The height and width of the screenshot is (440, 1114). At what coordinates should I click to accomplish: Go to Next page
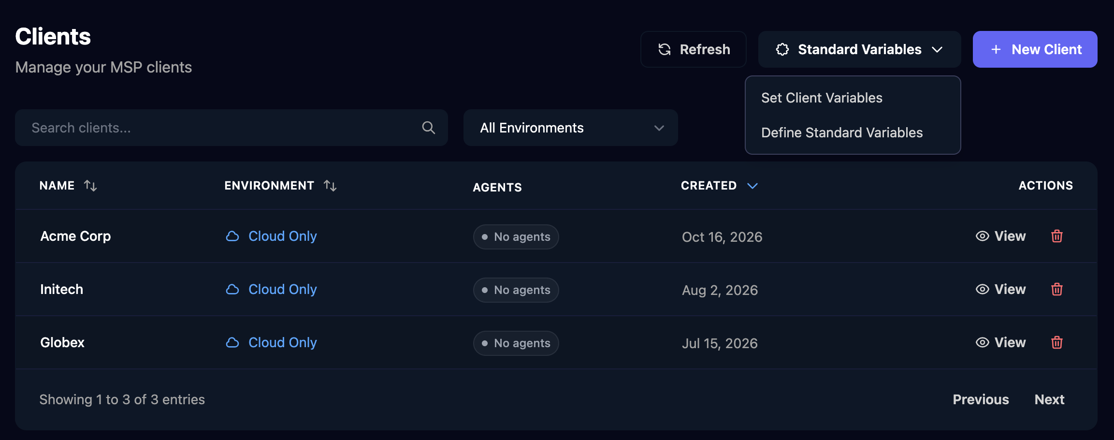(x=1049, y=399)
